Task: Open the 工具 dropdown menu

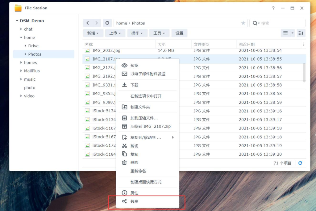Action: pos(159,33)
